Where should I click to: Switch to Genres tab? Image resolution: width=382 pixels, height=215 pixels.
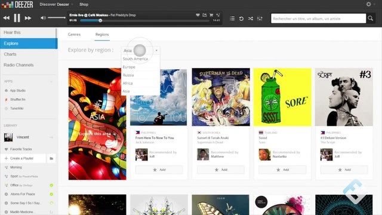[74, 35]
